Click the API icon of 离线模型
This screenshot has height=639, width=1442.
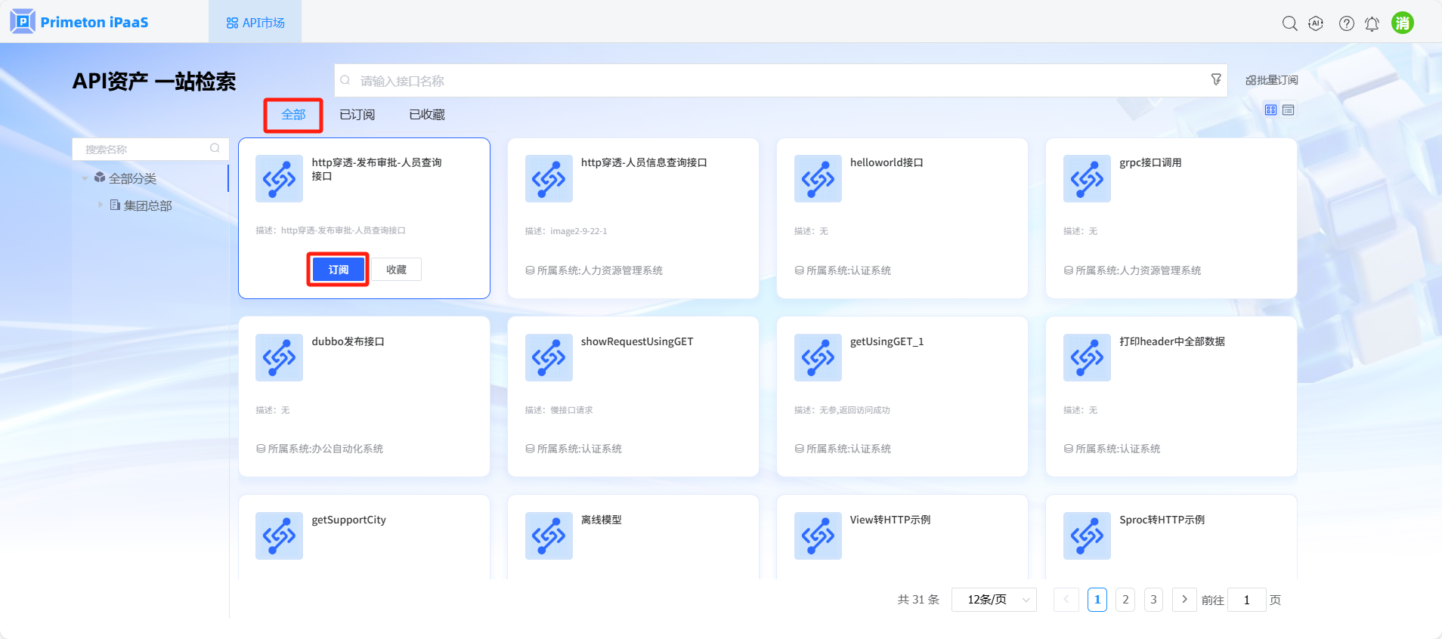coord(549,536)
